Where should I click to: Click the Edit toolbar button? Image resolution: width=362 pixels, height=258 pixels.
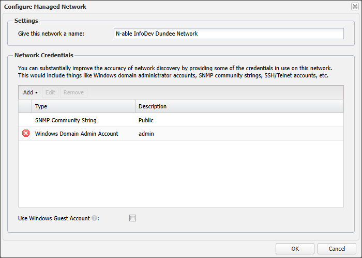click(50, 92)
